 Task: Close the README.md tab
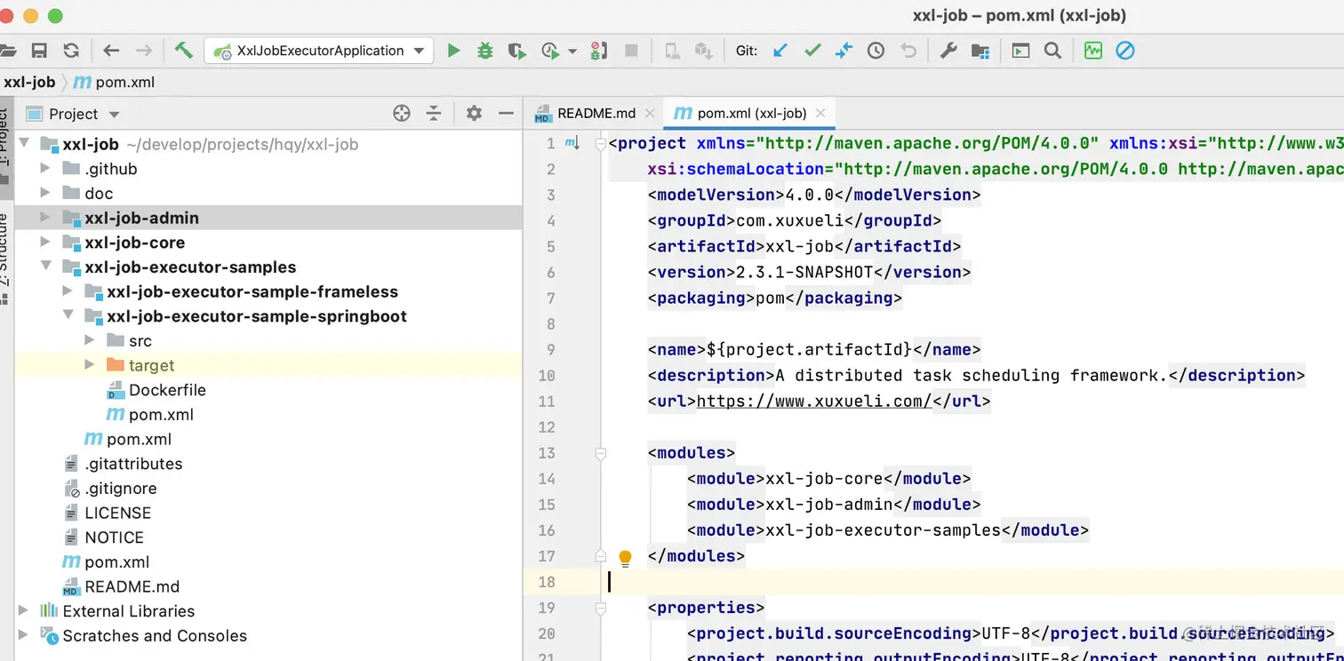tap(649, 113)
